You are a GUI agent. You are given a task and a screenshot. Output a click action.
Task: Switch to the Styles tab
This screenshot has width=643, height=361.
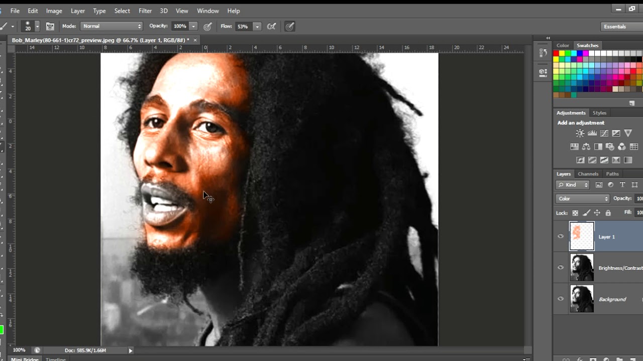tap(599, 113)
